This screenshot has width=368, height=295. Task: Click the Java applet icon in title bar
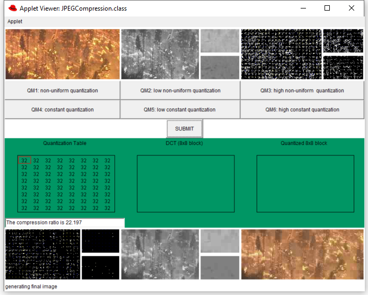(x=13, y=8)
